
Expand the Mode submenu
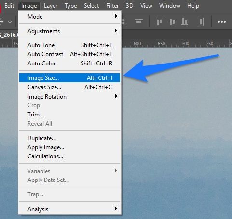[x=69, y=17]
